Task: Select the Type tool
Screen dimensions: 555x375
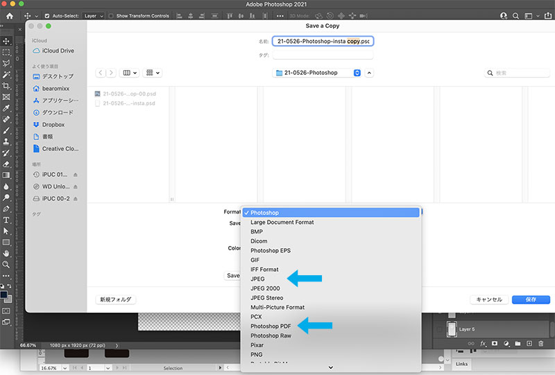Action: click(6, 220)
